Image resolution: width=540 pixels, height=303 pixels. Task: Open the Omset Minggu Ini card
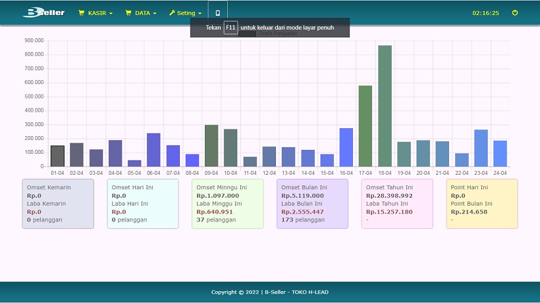[x=227, y=204]
